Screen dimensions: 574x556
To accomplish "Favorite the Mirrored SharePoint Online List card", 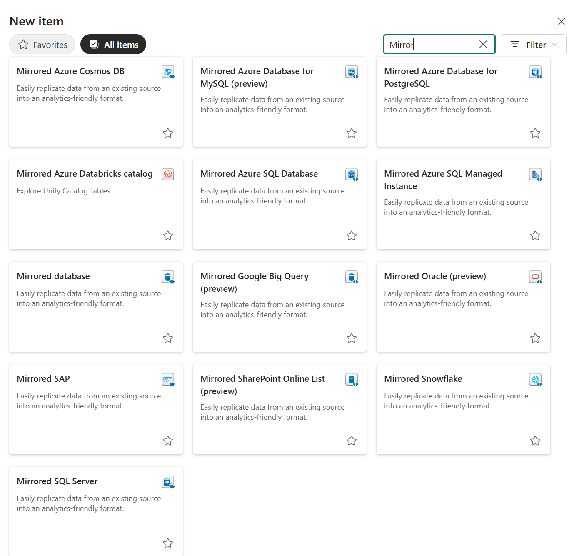I will pos(352,441).
